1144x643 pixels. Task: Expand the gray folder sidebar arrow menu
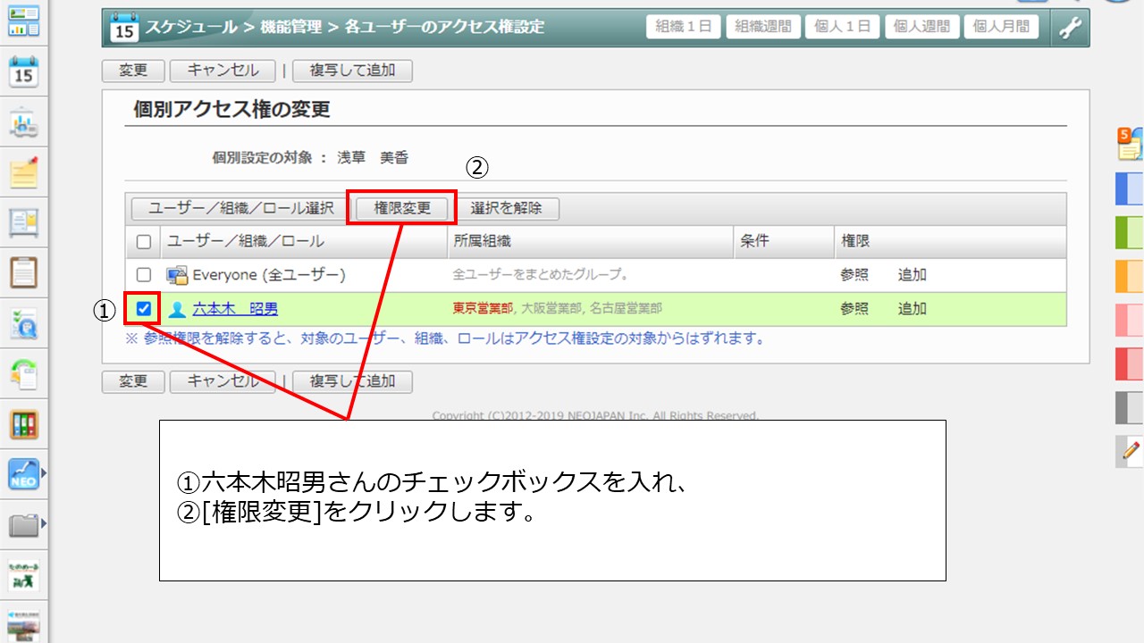coord(43,524)
